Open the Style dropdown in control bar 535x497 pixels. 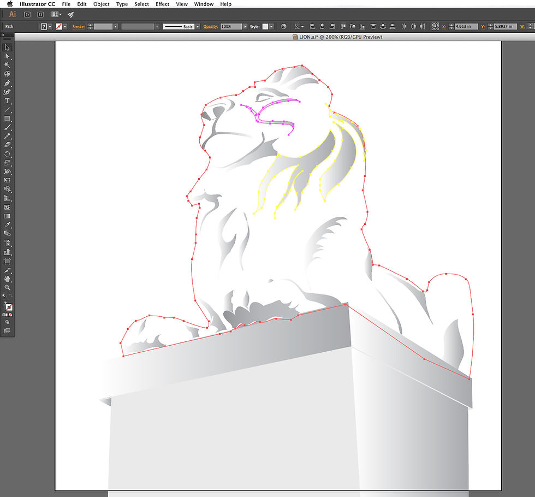tap(271, 26)
